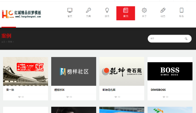
Task: Open the 关于 gear icon
Action: coord(144,10)
